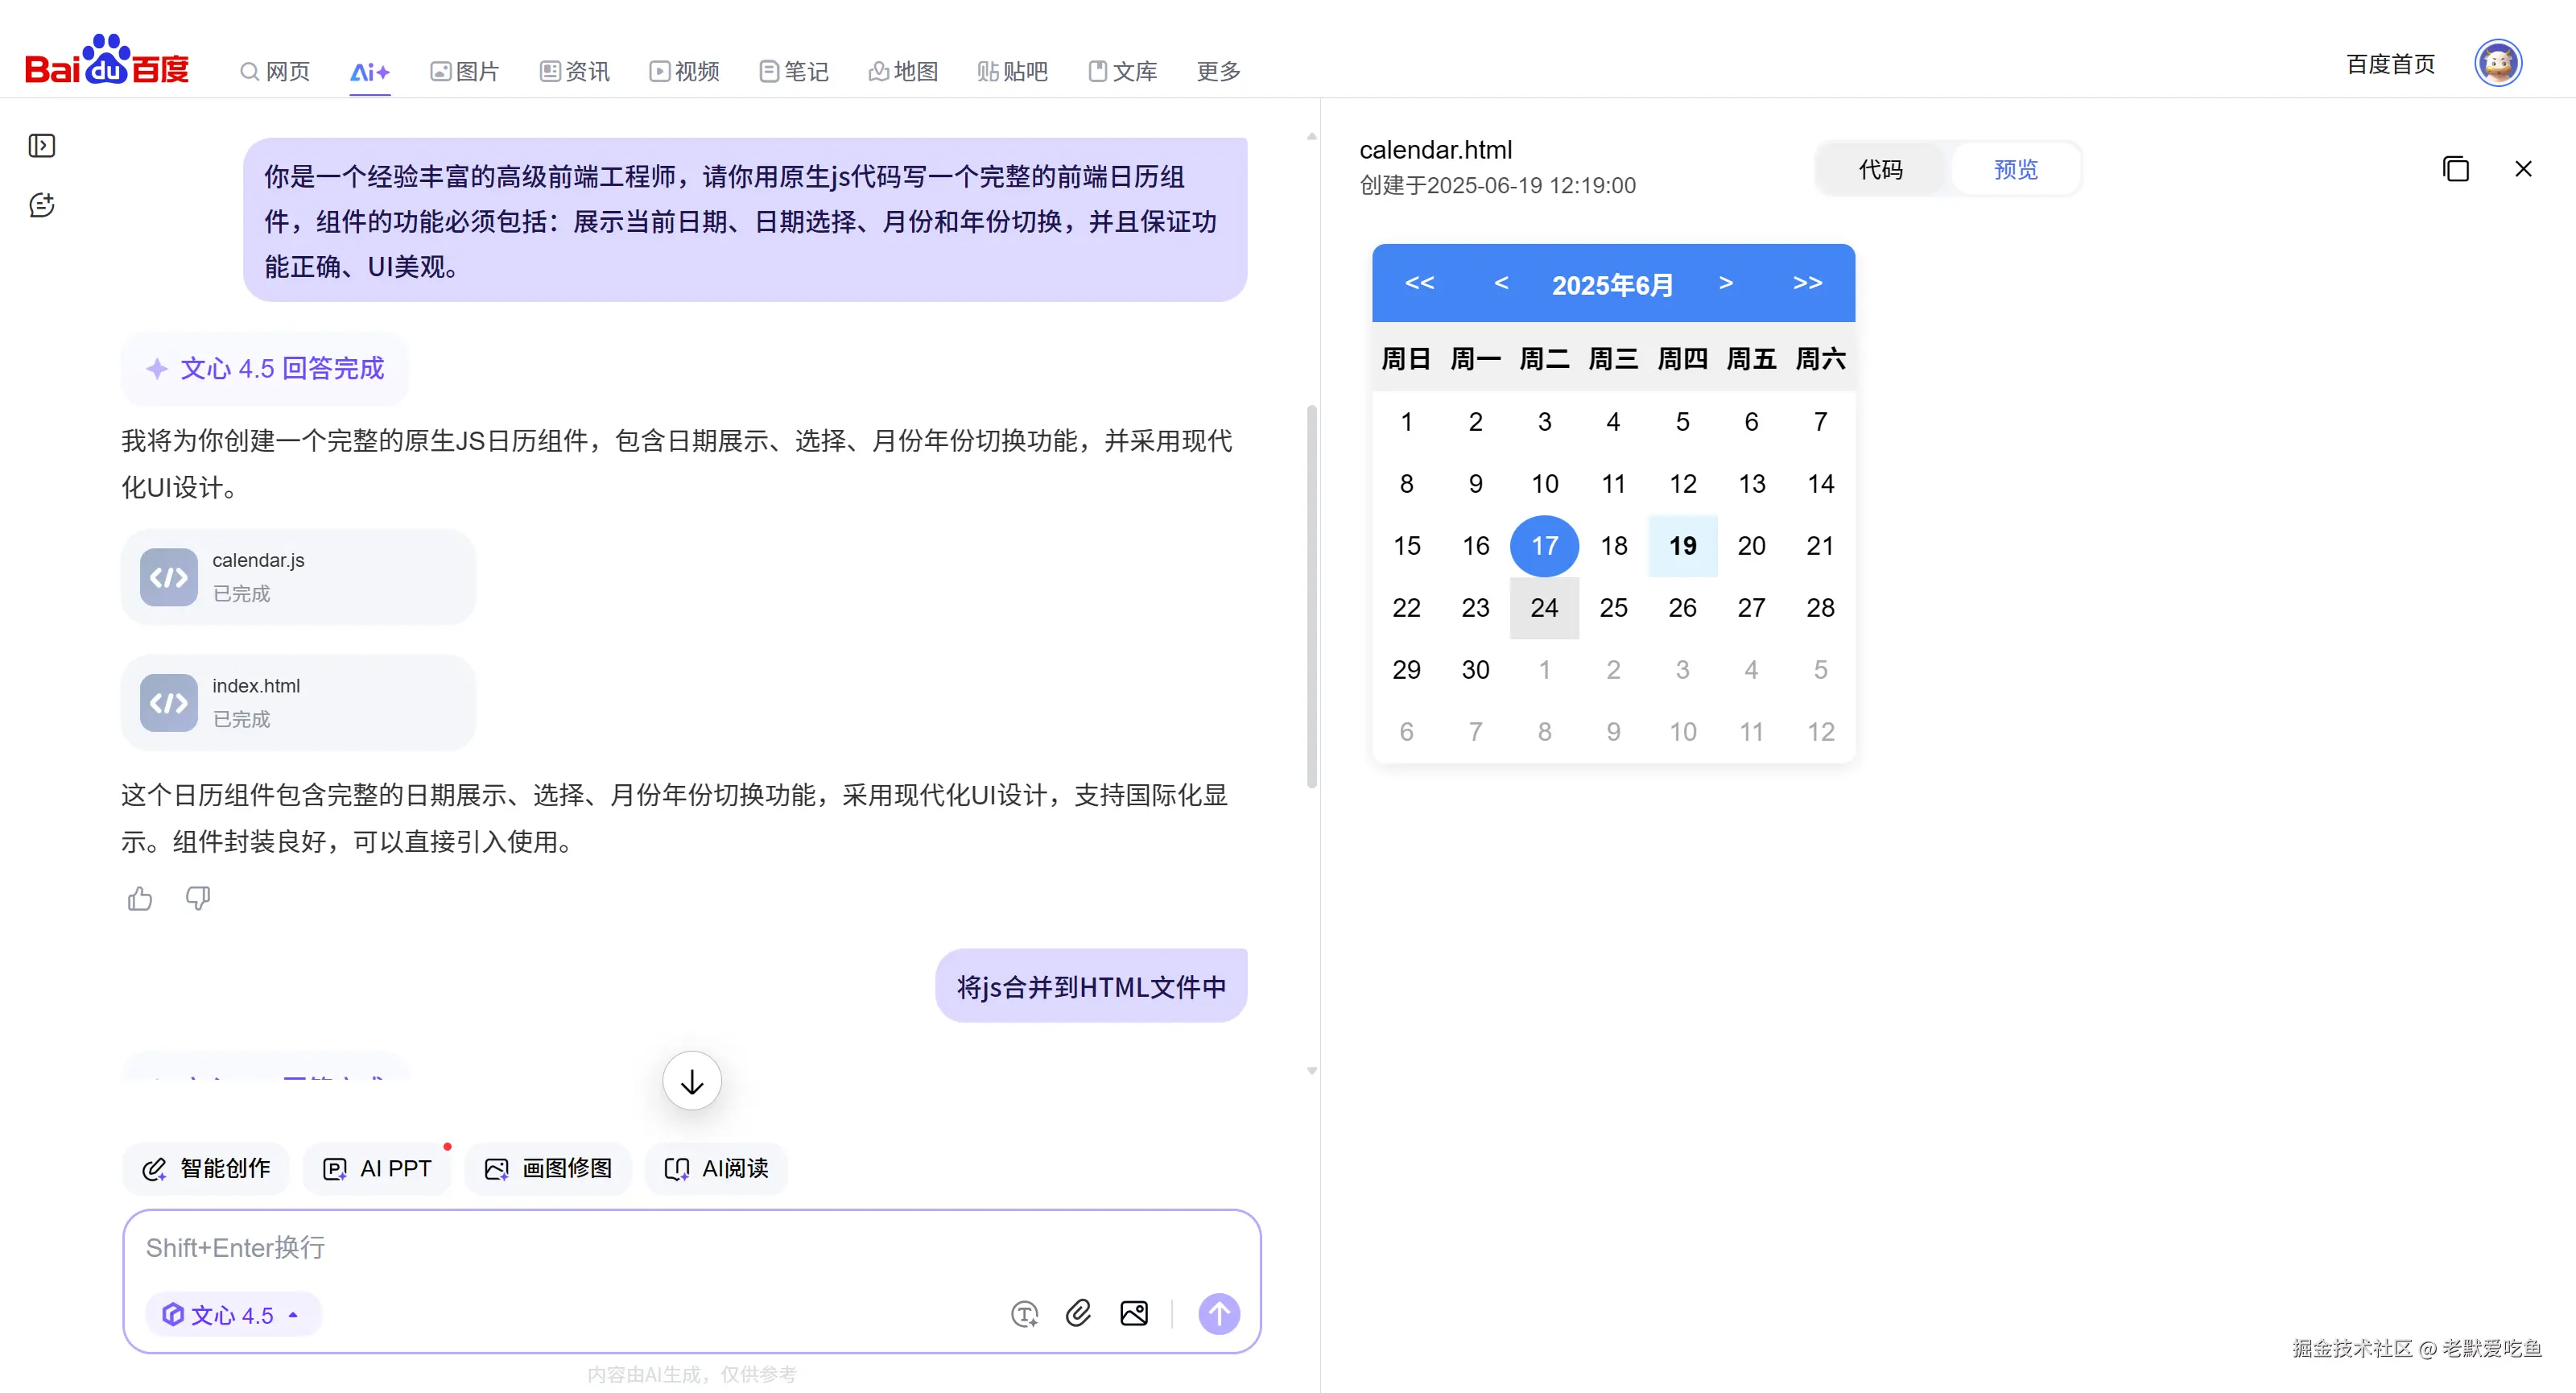Expand the 更多 navigation menu
The height and width of the screenshot is (1393, 2576).
(x=1216, y=71)
